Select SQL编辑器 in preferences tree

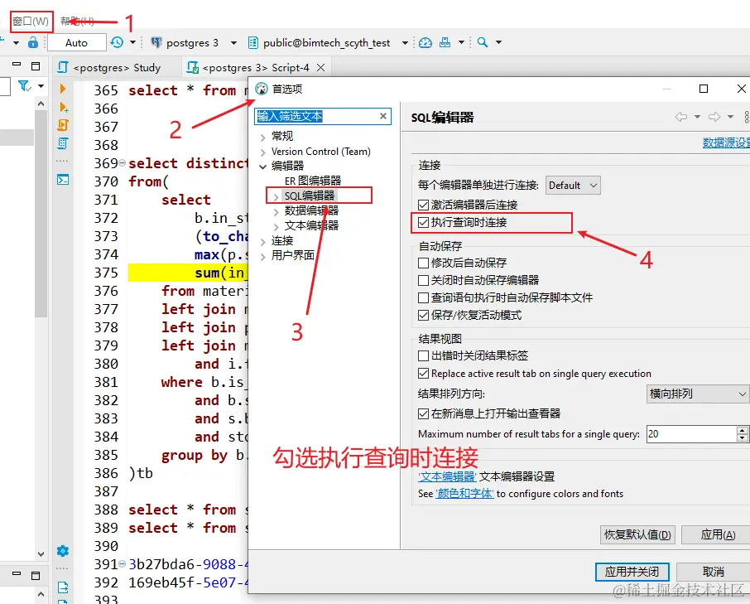click(310, 196)
